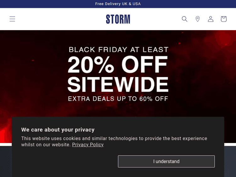This screenshot has height=177, width=236.
Task: Click the BLACK FRIDAY AT LEAST text
Action: [118, 50]
